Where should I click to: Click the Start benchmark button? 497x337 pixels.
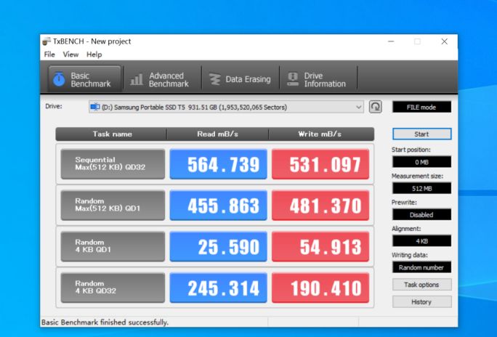click(x=421, y=134)
